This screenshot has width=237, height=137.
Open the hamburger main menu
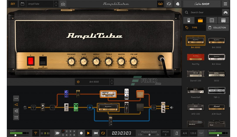click(225, 4)
